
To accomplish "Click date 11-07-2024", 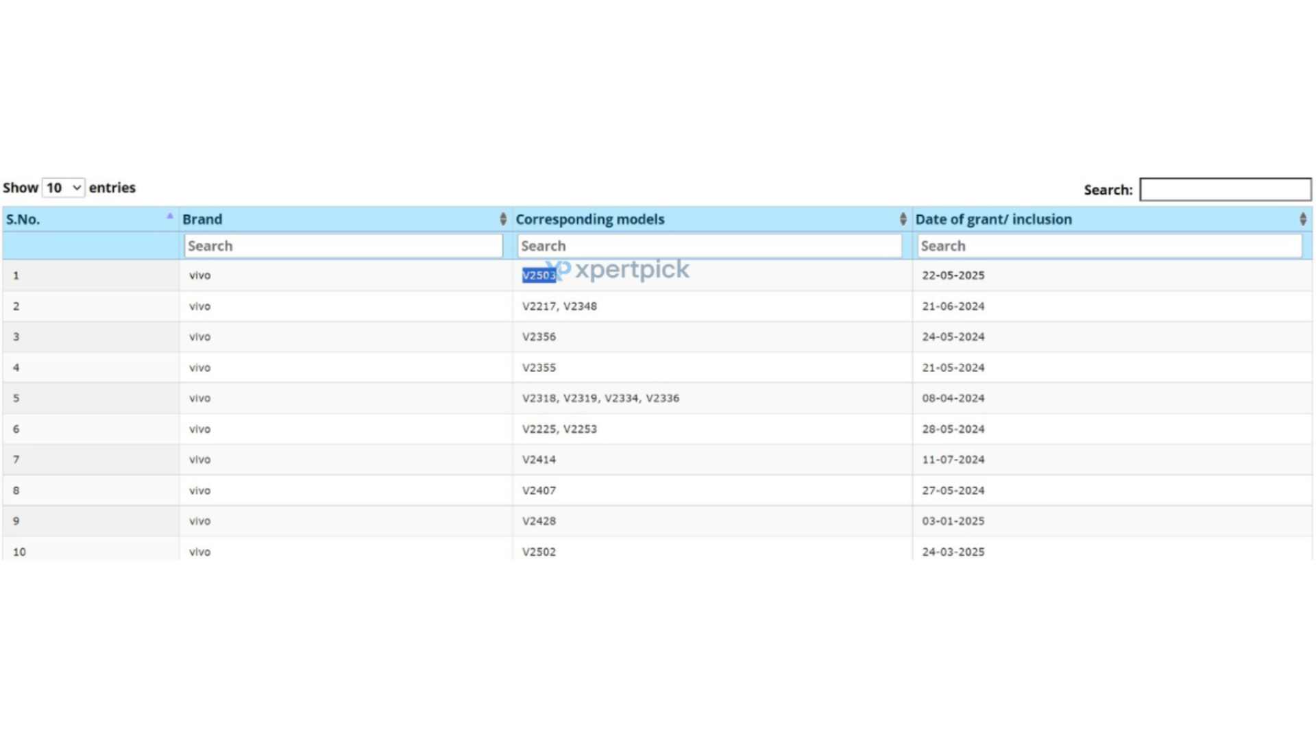I will (953, 460).
